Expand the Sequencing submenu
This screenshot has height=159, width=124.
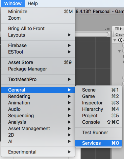[38, 116]
